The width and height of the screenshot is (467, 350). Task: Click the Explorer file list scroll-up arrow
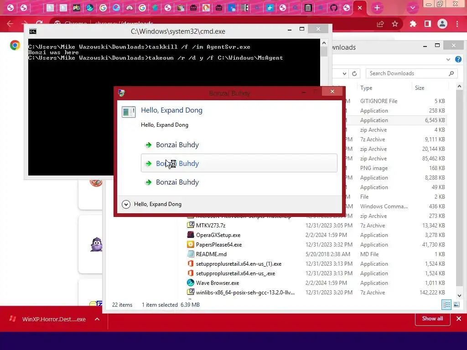[459, 86]
